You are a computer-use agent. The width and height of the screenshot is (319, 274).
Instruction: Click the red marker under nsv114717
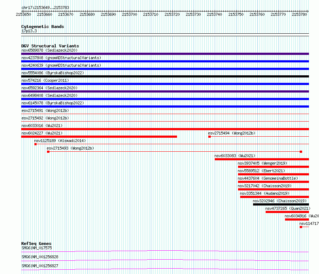pyautogui.click(x=301, y=227)
